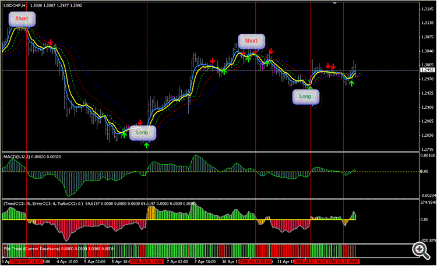Viewport: 437px width, 266px height.
Task: Click the 1.3075 price axis value
Action: coord(427,37)
